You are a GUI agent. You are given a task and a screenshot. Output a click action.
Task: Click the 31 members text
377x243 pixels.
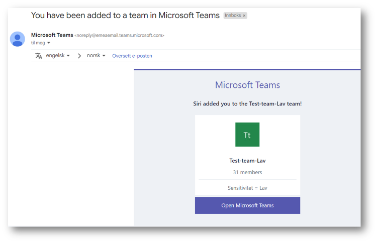point(247,172)
